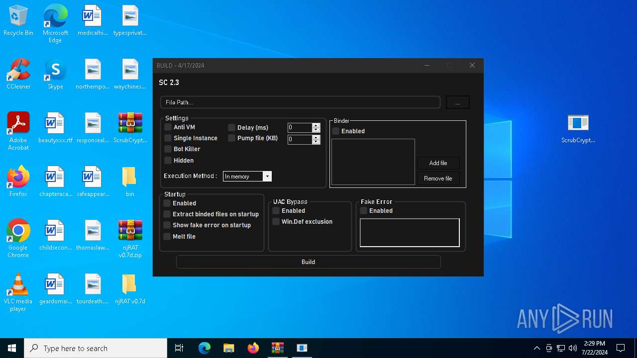Click the '...' browse button
The width and height of the screenshot is (637, 358).
458,102
